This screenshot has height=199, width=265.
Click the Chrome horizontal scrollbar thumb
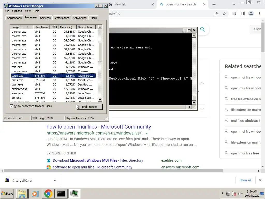(x=113, y=171)
